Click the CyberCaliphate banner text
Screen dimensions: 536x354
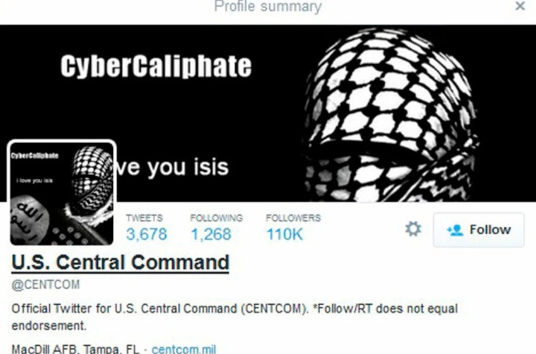[x=156, y=66]
